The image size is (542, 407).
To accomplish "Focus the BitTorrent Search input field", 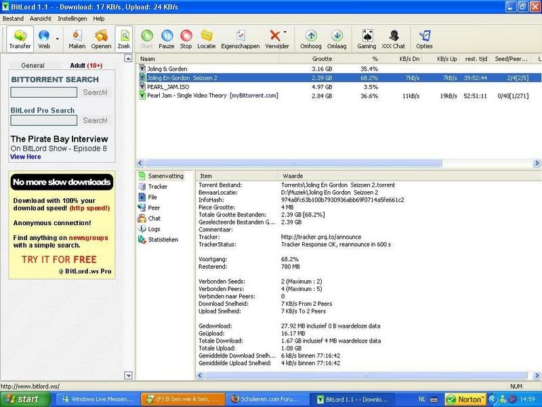I will [x=44, y=92].
